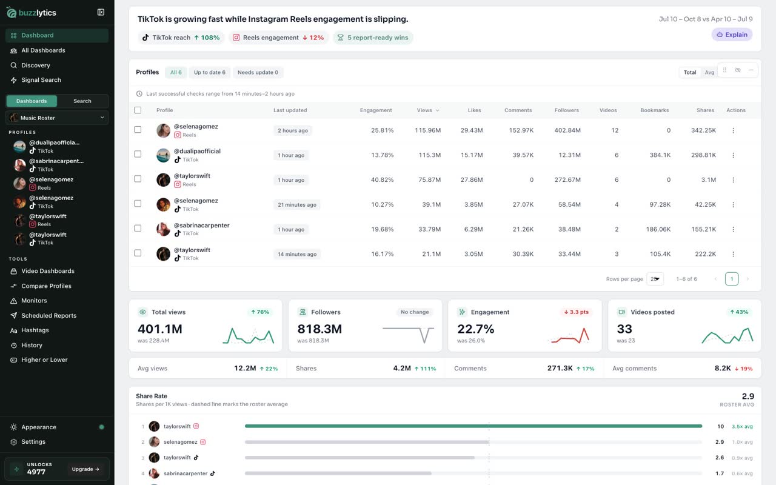This screenshot has width=776, height=485.
Task: Check the @selenagomez Reels row checkbox
Action: point(138,130)
